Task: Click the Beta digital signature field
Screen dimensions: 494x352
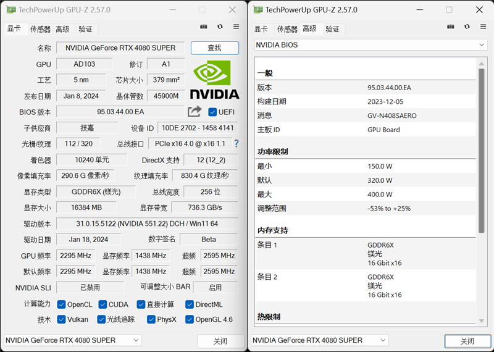Action: click(209, 240)
